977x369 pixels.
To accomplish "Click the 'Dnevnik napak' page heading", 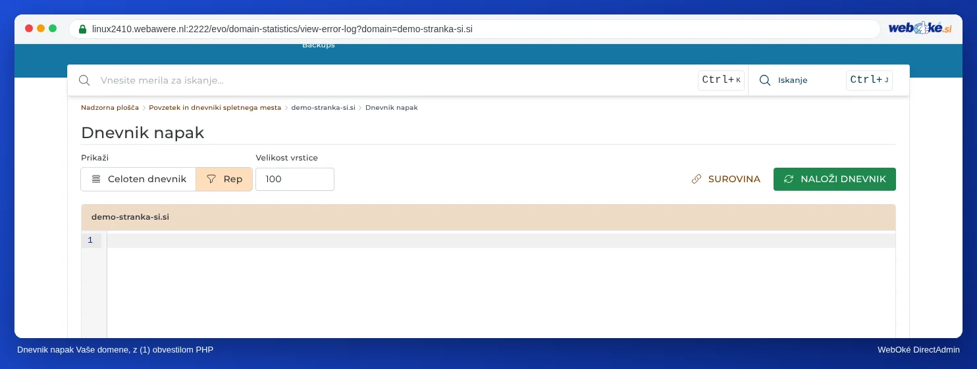I will (x=143, y=133).
